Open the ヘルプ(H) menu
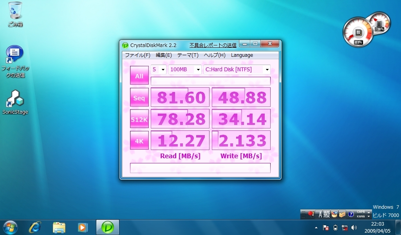This screenshot has height=235, width=401. pos(215,55)
